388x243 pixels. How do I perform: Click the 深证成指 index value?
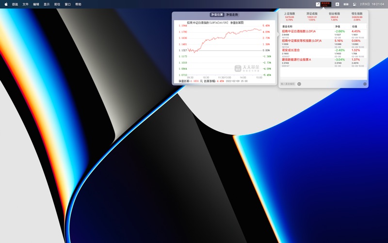coord(312,17)
